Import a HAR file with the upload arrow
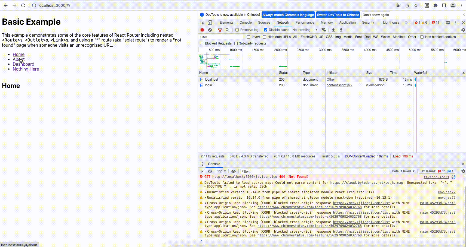The width and height of the screenshot is (466, 247). pyautogui.click(x=333, y=30)
